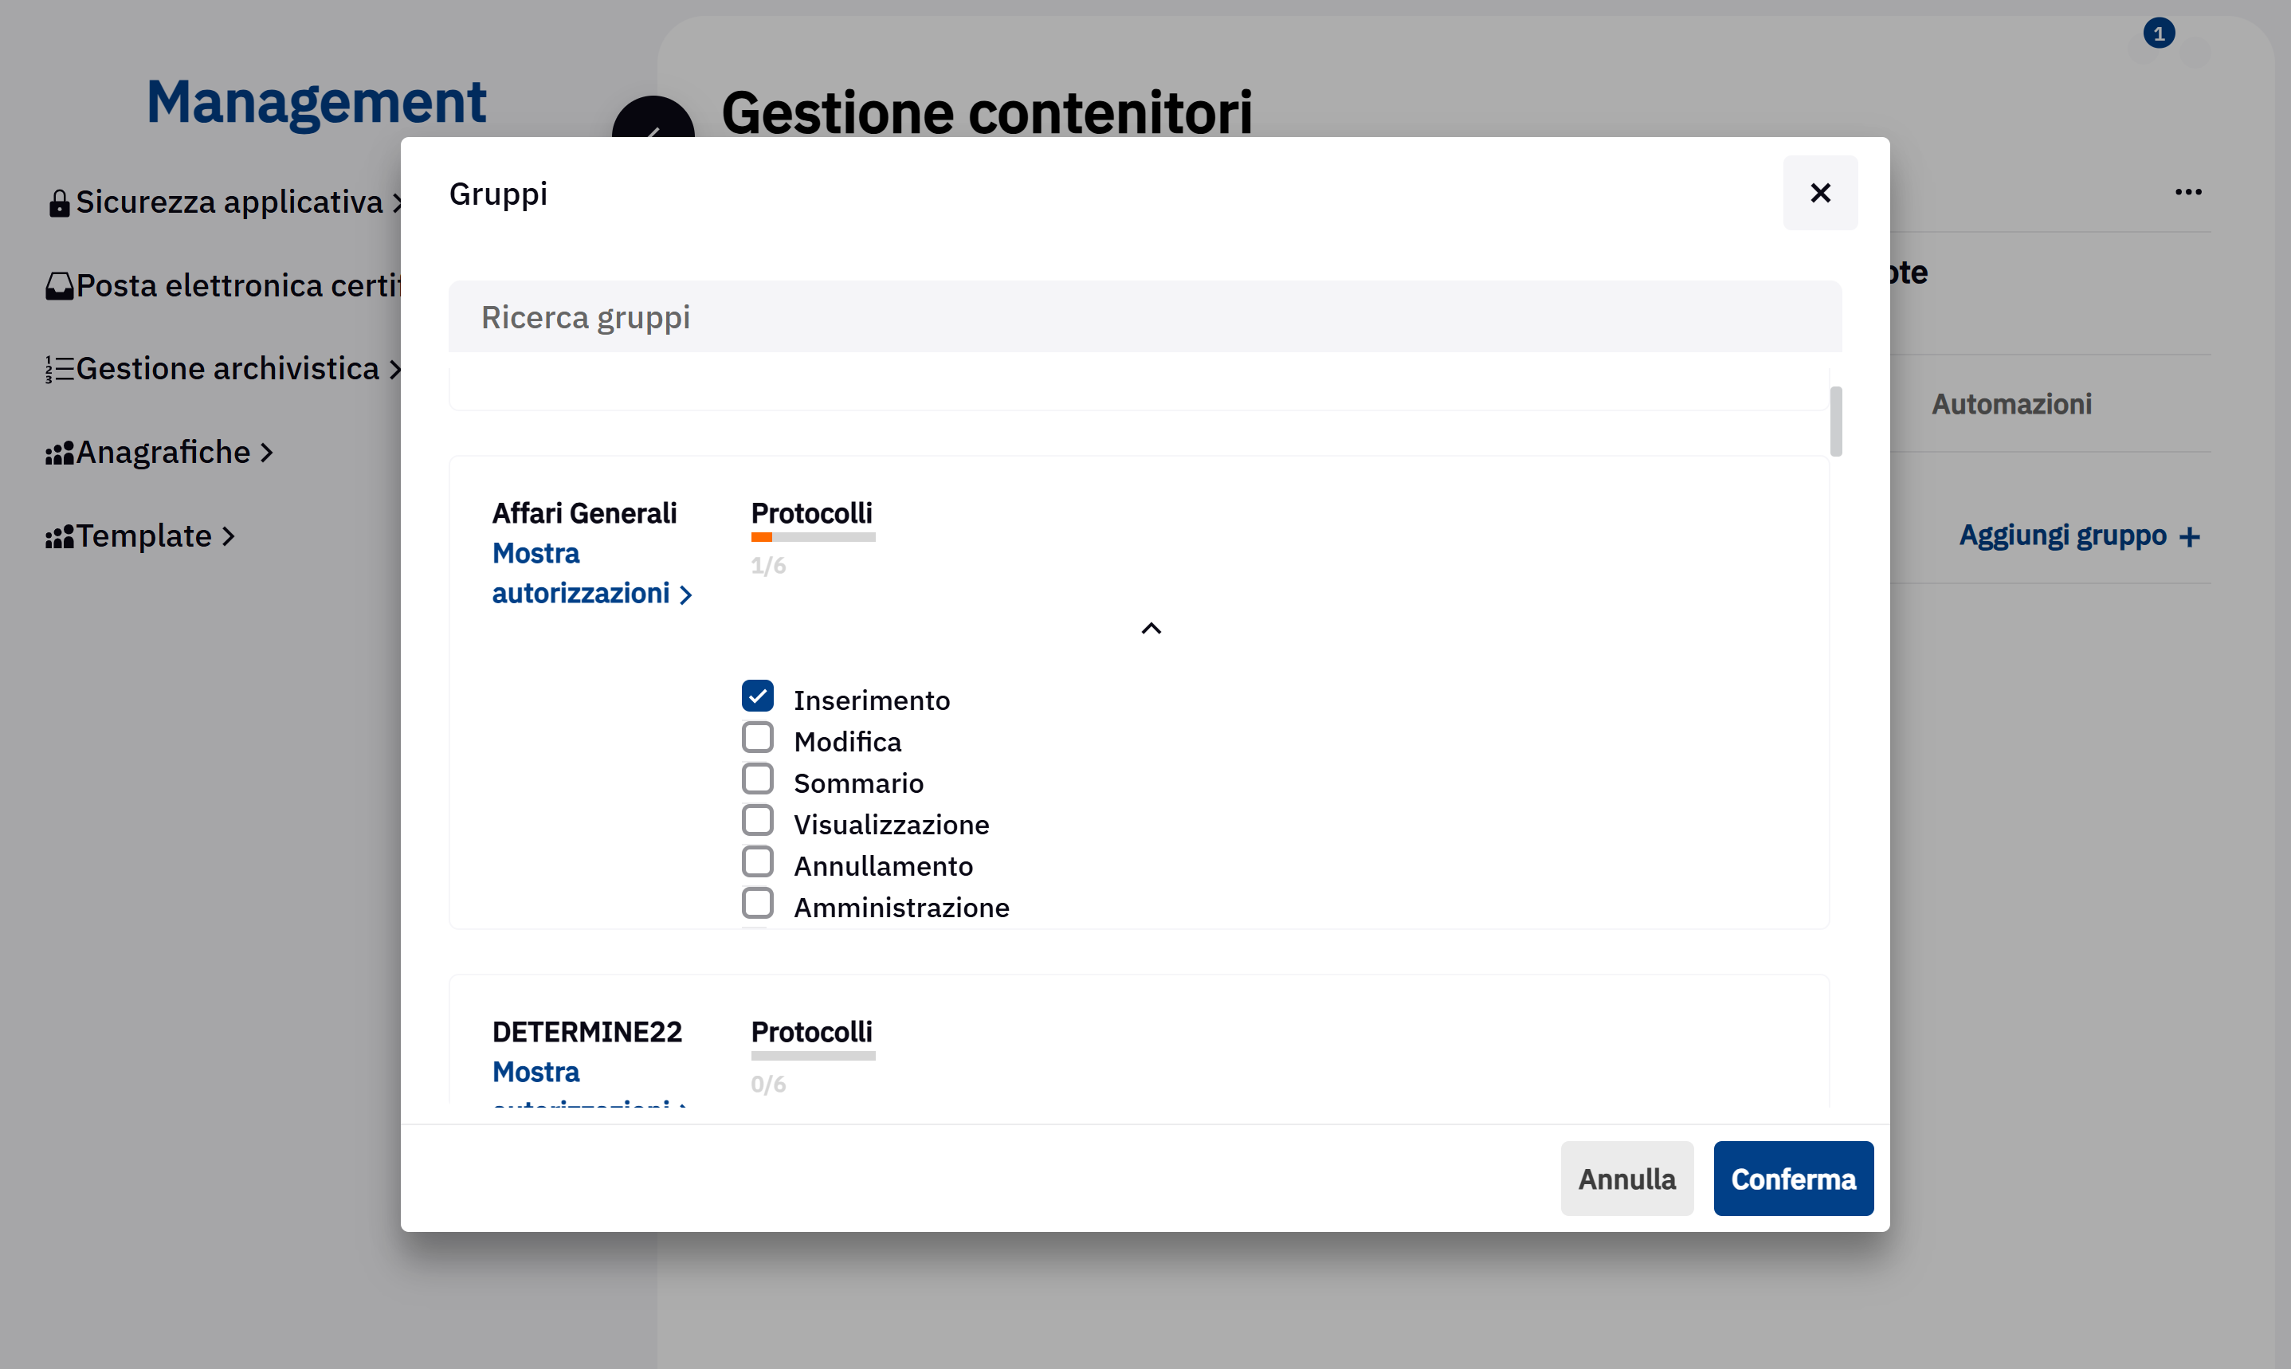2291x1369 pixels.
Task: Enable the Annullamento checkbox
Action: click(757, 861)
